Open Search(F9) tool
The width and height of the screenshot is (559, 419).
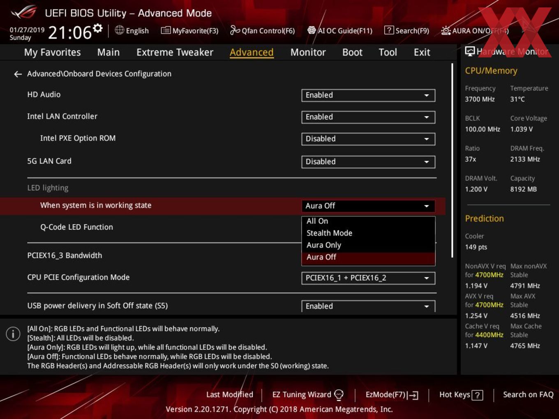pyautogui.click(x=407, y=30)
